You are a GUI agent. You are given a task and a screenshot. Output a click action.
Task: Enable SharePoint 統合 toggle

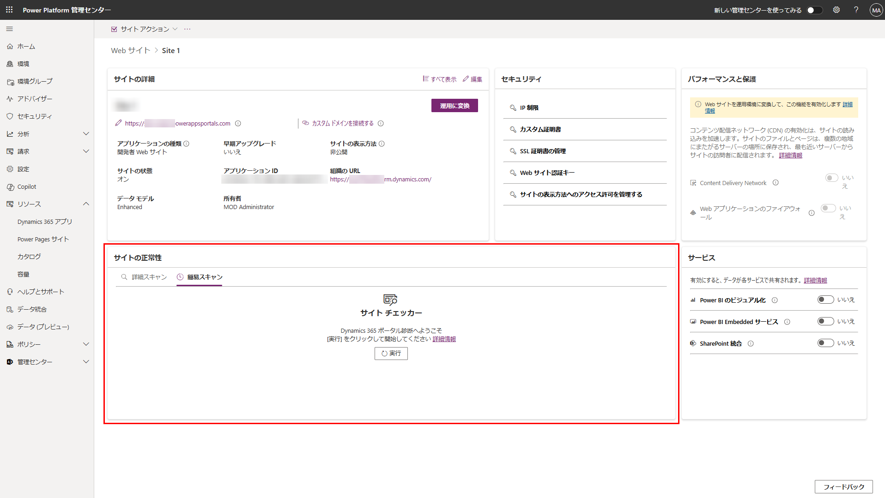pyautogui.click(x=825, y=343)
